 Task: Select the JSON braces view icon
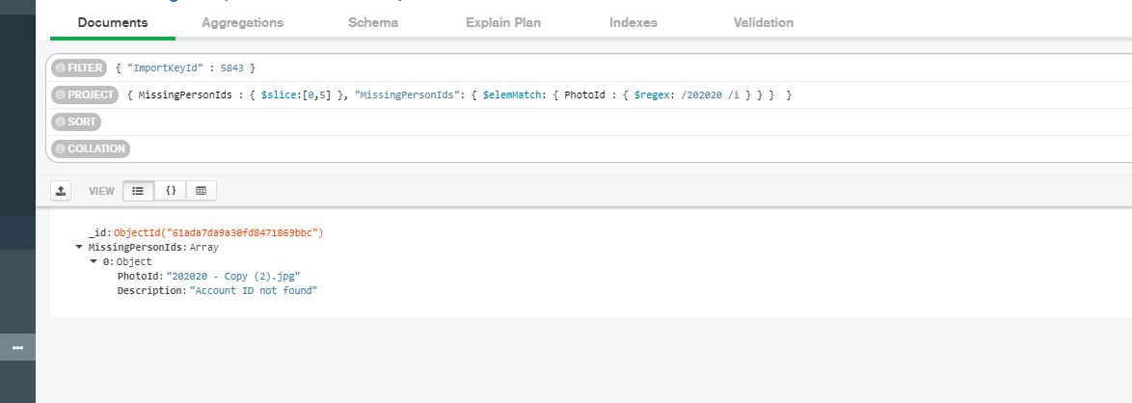coord(171,191)
